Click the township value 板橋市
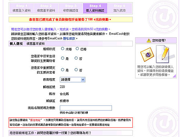 pos(64,101)
